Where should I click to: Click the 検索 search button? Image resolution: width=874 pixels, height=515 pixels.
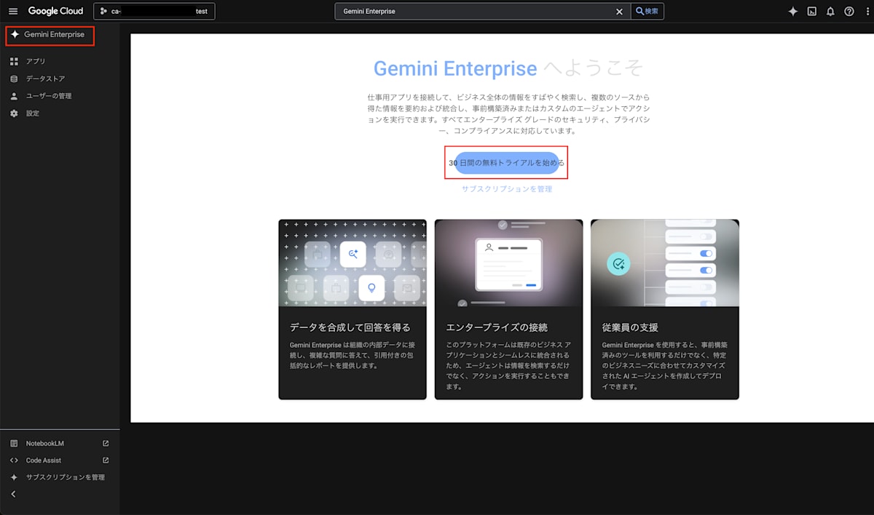(647, 11)
